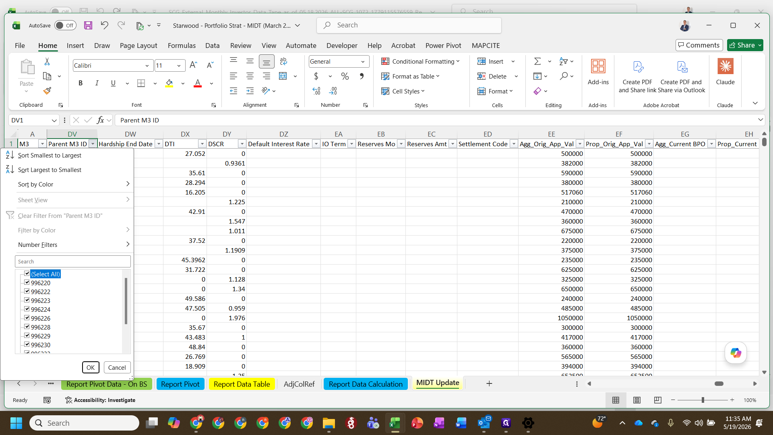This screenshot has height=435, width=773.
Task: Apply Comma Style format
Action: (x=362, y=76)
